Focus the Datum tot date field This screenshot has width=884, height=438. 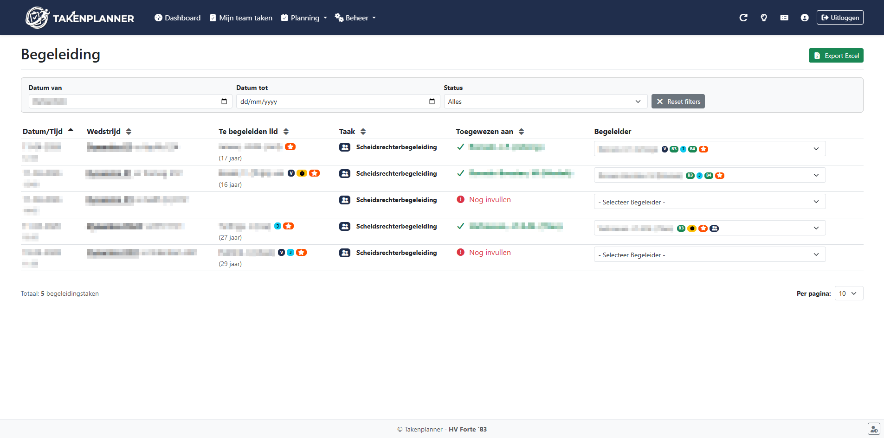(332, 102)
